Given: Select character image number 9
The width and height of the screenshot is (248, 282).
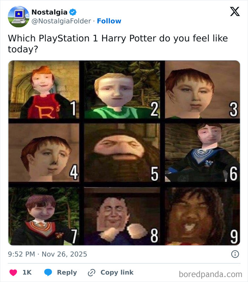Looking at the screenshot, I should coord(202,216).
